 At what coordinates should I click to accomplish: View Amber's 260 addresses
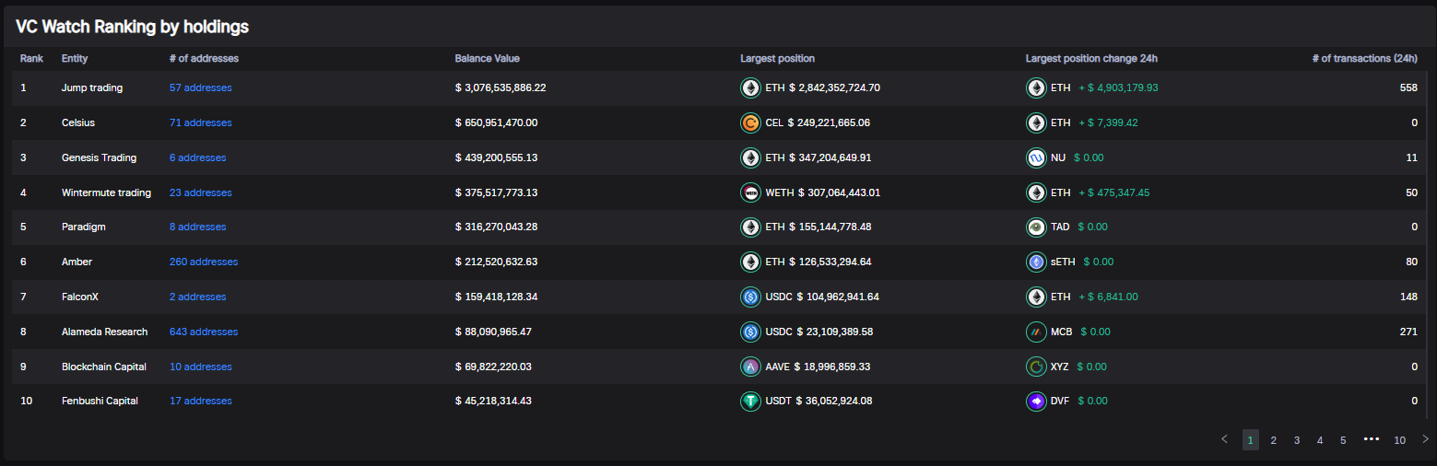pos(203,262)
